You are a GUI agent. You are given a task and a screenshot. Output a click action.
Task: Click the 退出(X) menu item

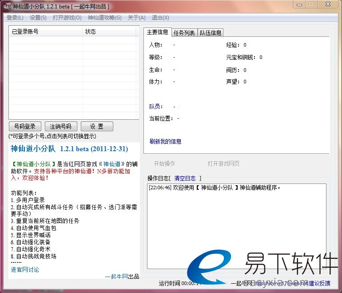tap(160, 18)
